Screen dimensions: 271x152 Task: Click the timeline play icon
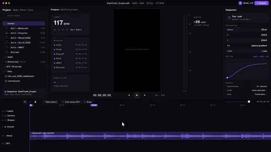25,102
